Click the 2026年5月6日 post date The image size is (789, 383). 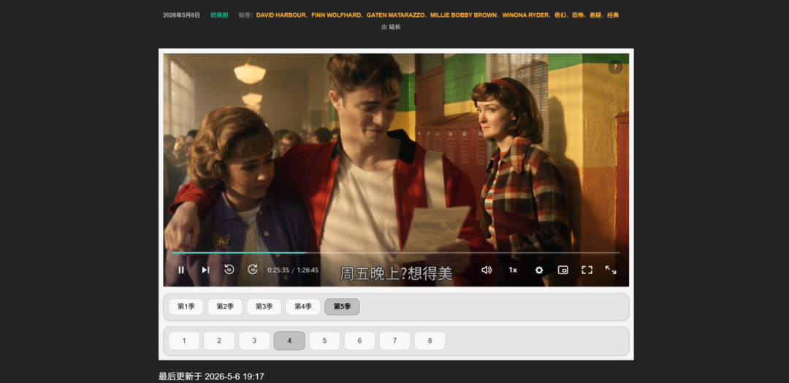182,15
